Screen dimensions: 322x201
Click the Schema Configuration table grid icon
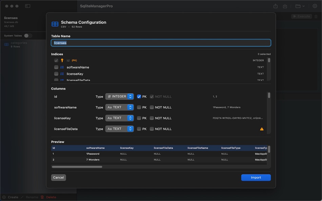pos(55,24)
